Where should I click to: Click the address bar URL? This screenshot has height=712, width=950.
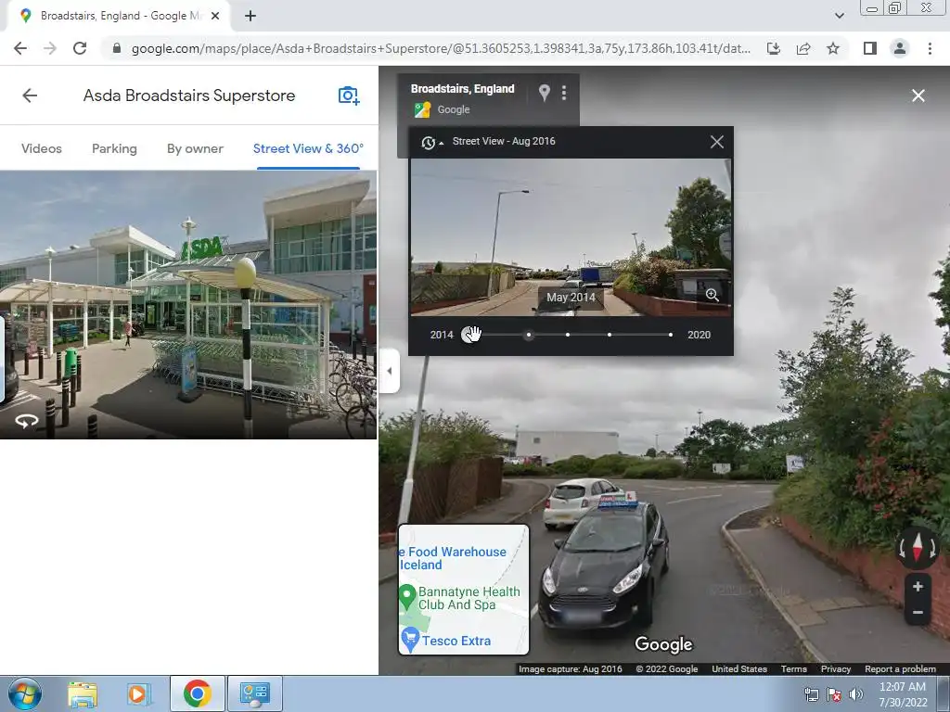click(x=441, y=48)
